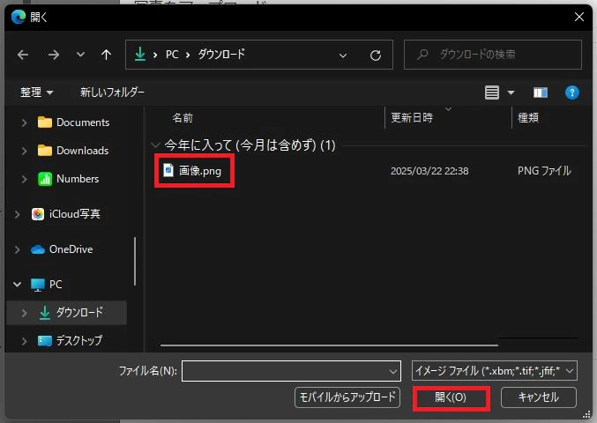Click the PNG ファイル type cell
The height and width of the screenshot is (423, 597).
[x=544, y=171]
